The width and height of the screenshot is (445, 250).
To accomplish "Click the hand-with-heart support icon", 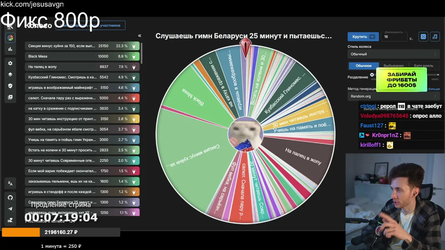I will coord(10,220).
